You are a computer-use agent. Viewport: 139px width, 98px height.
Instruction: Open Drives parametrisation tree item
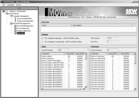(x=24, y=19)
